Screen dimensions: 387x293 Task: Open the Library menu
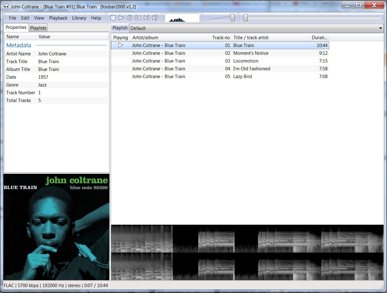tap(79, 18)
